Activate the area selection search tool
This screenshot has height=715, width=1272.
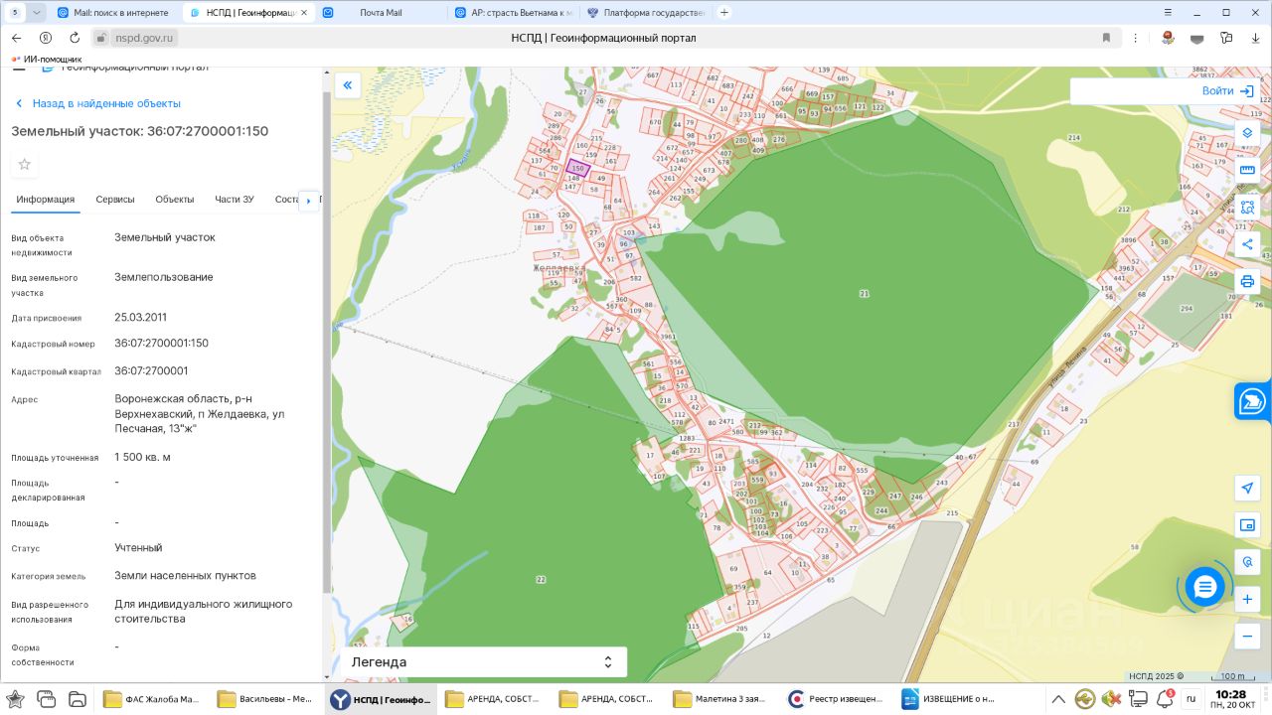click(1247, 208)
